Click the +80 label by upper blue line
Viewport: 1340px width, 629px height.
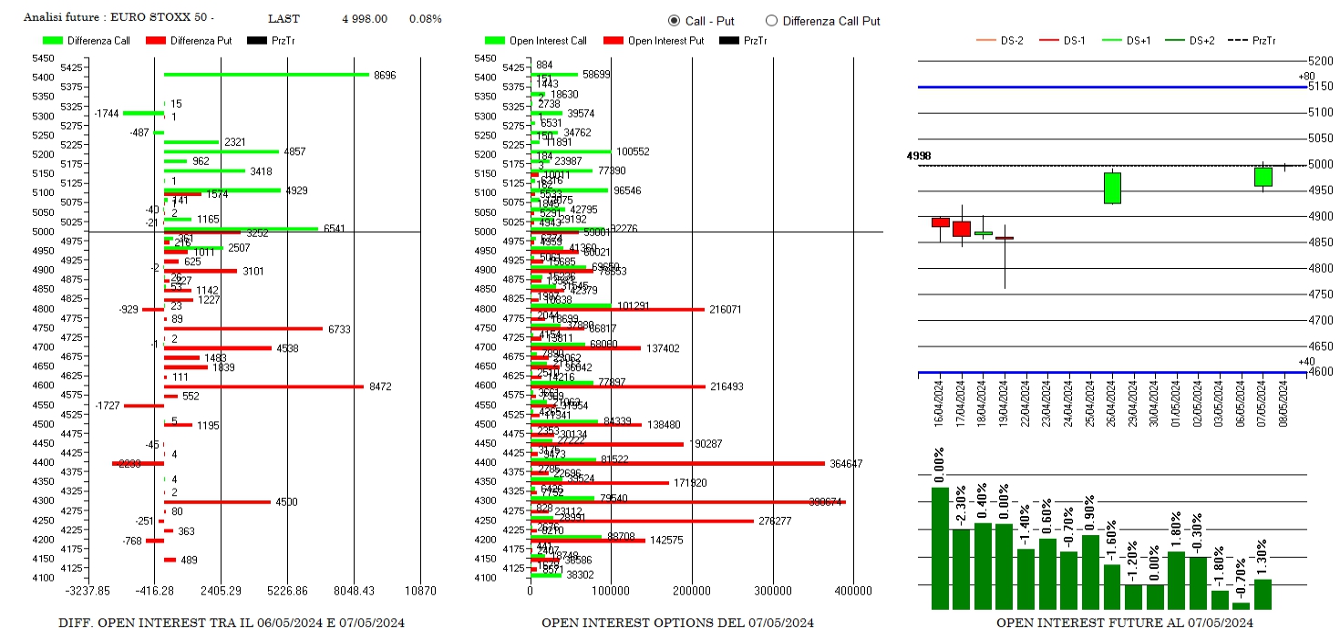(x=1306, y=77)
